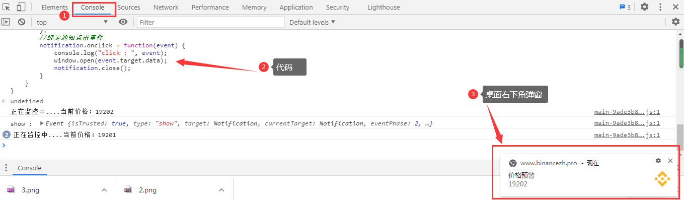The image size is (684, 200).
Task: Open the top JavaScript context dropdown
Action: pyautogui.click(x=72, y=22)
